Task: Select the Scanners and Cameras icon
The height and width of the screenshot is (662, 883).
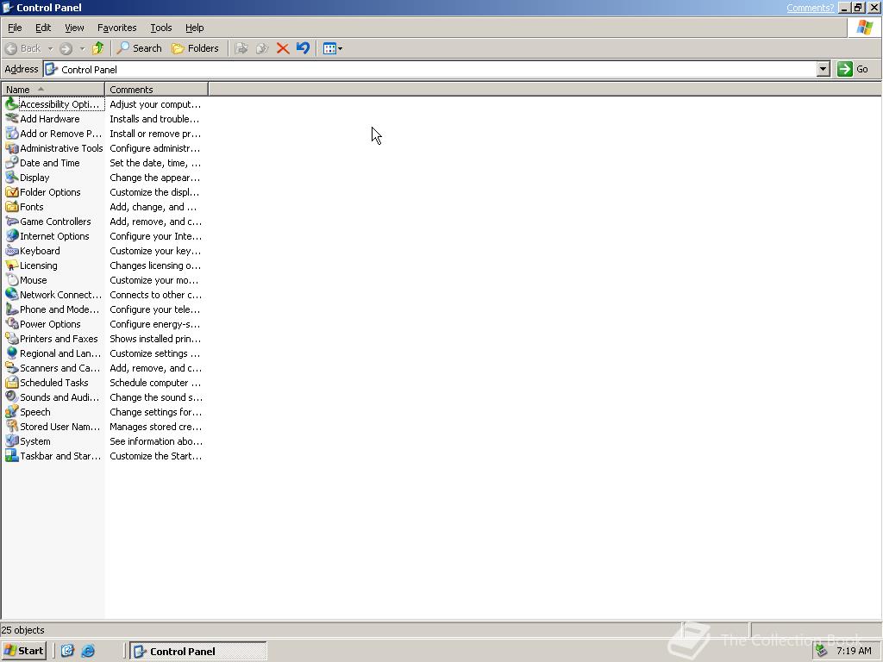Action: 12,367
